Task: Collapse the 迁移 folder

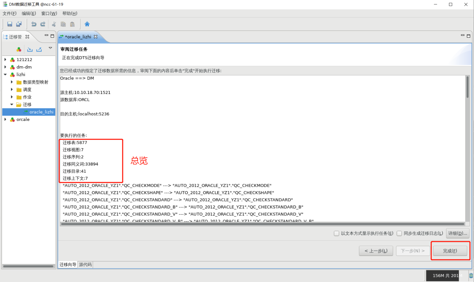Action: pyautogui.click(x=12, y=105)
